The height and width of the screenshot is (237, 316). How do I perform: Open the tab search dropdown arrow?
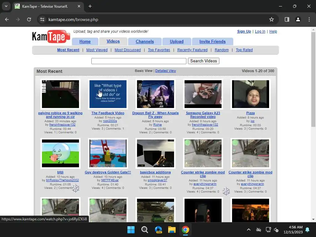[x=6, y=6]
